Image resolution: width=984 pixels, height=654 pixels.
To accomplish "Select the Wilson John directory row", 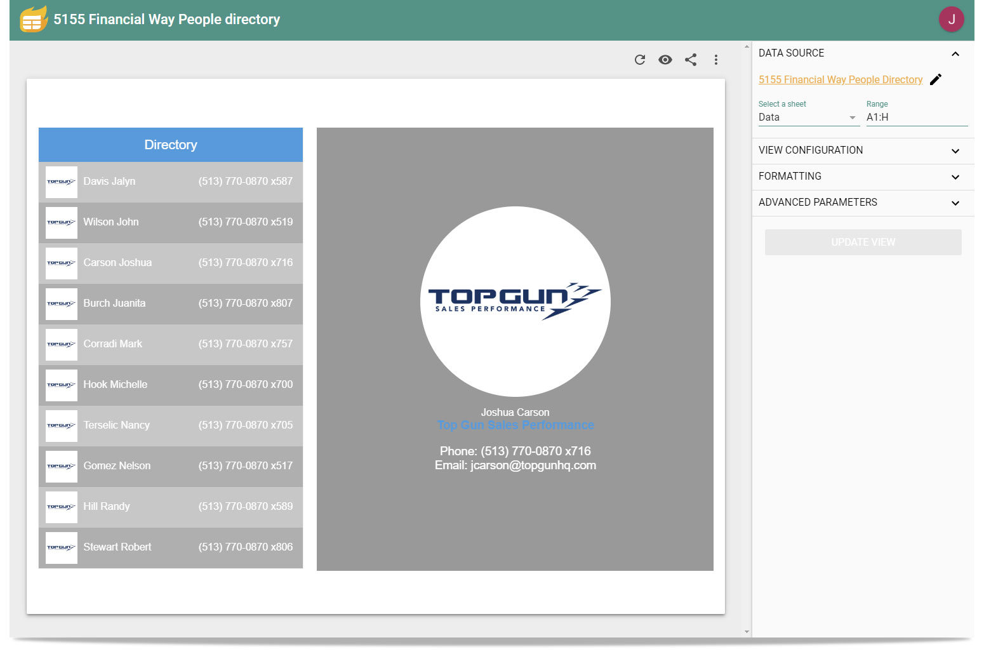I will pos(171,223).
